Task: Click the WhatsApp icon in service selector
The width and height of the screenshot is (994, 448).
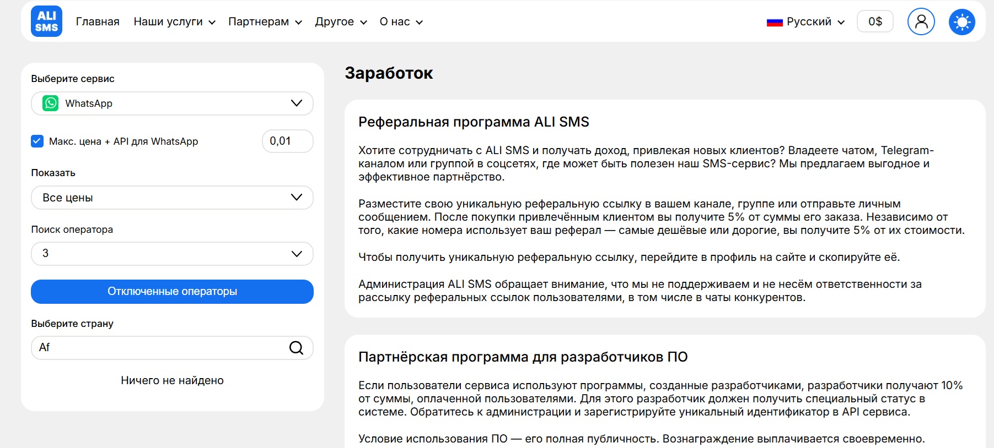Action: 51,103
